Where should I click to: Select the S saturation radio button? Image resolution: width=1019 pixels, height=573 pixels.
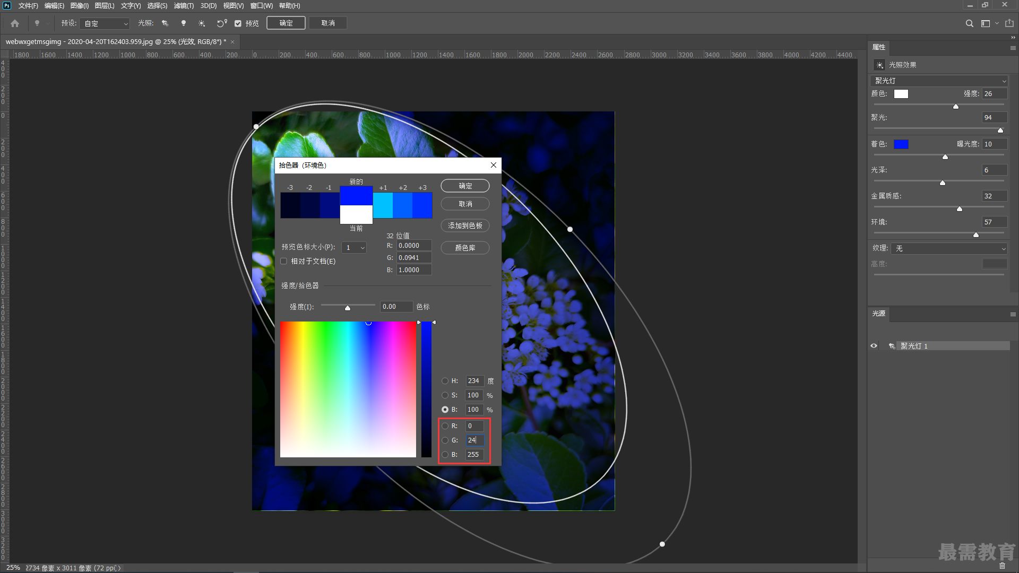pos(445,395)
